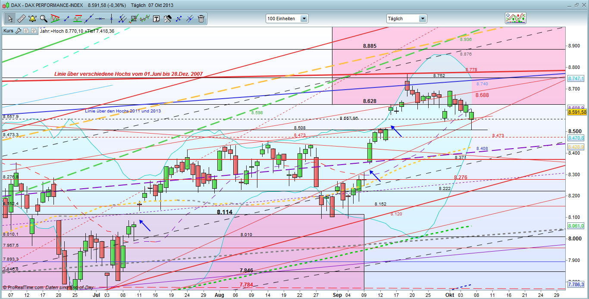Click the trash can delete tool
Viewport: 589px width, 299px height.
tap(201, 19)
